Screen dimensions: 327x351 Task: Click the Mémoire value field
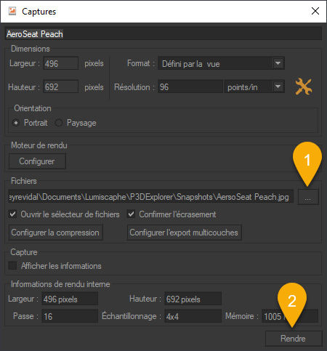click(x=290, y=316)
